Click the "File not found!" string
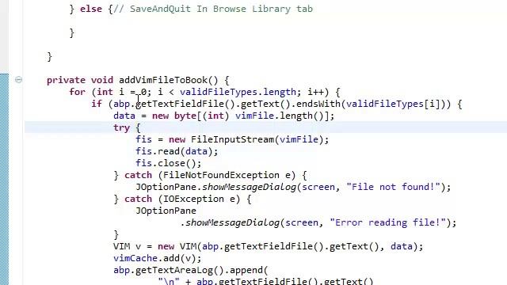Viewport: 507px width, 285px height. click(x=394, y=187)
